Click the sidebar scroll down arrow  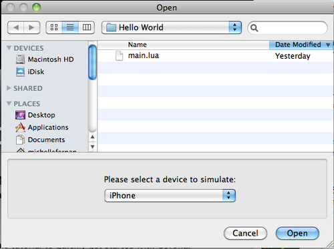click(x=92, y=147)
